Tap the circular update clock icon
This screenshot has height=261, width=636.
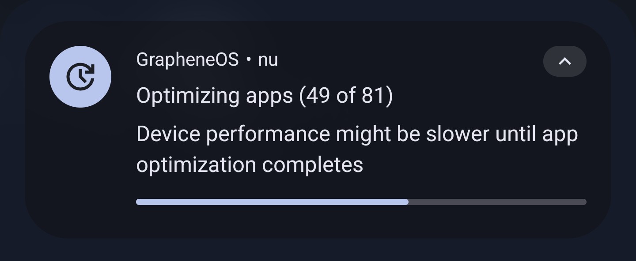point(80,77)
